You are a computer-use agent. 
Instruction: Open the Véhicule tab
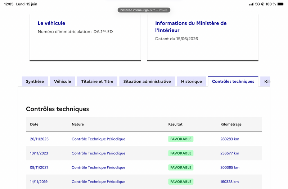click(x=62, y=81)
